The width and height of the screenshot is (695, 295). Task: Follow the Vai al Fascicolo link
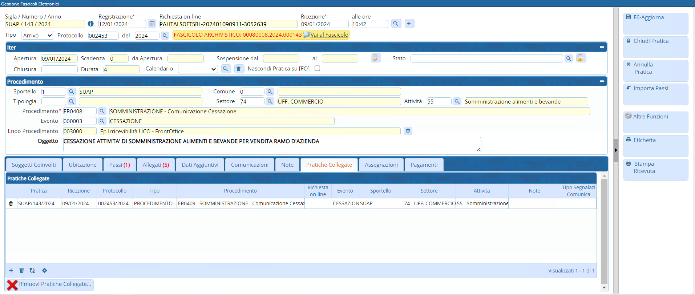[329, 35]
